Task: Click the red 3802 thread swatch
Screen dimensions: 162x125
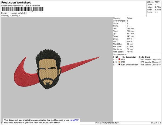Action: tap(119, 59)
